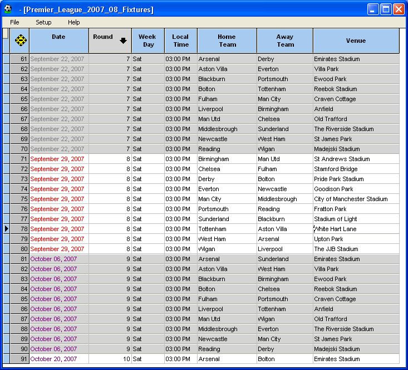Click 'Portsmouth' home team in row 76
The width and height of the screenshot is (408, 370).
[227, 209]
